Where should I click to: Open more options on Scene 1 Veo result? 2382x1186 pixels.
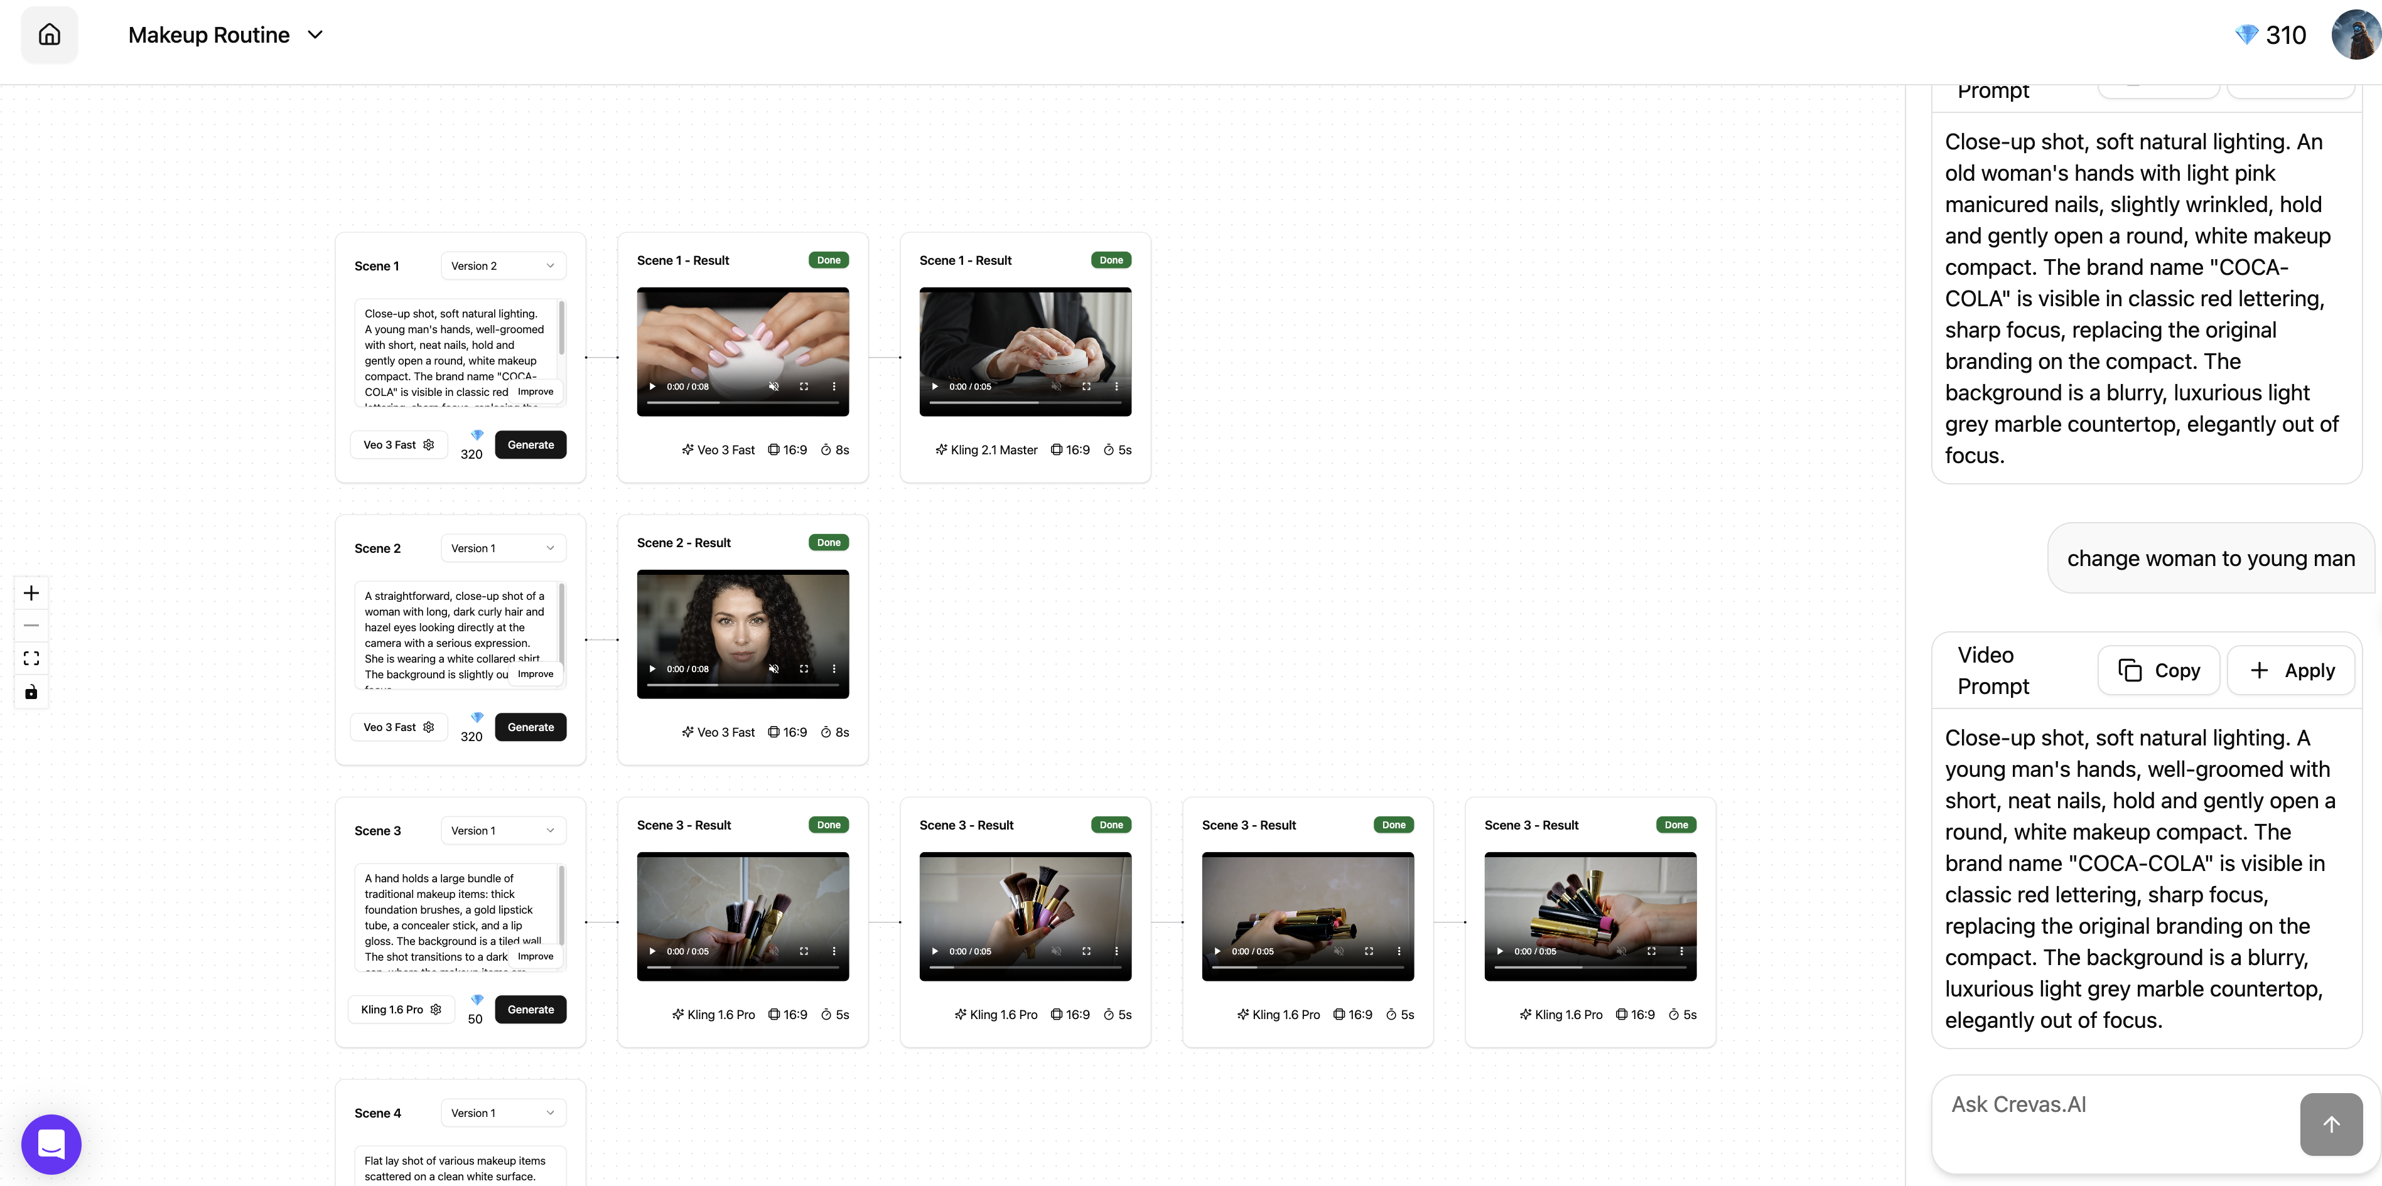834,387
